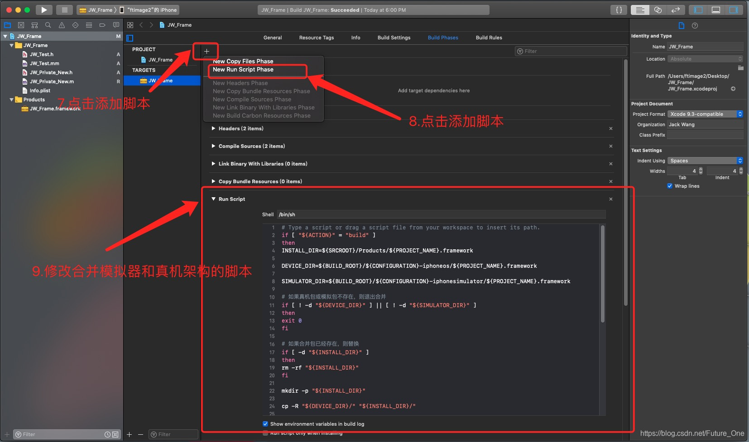Open the Location dropdown
The width and height of the screenshot is (749, 442).
click(x=706, y=59)
